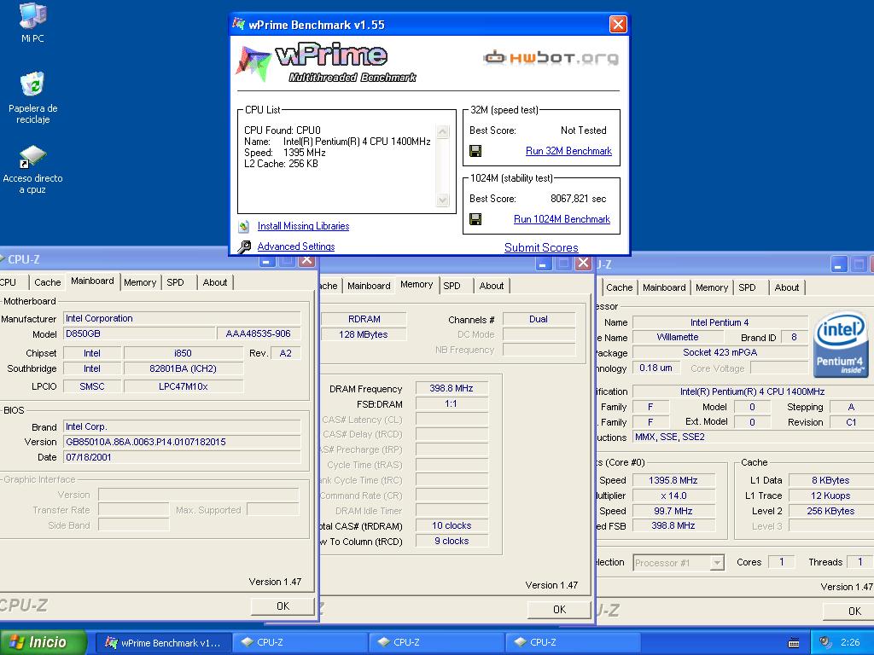Click 1024M best score 8067,821 sec
Screen dimensions: 874x655
click(x=578, y=199)
